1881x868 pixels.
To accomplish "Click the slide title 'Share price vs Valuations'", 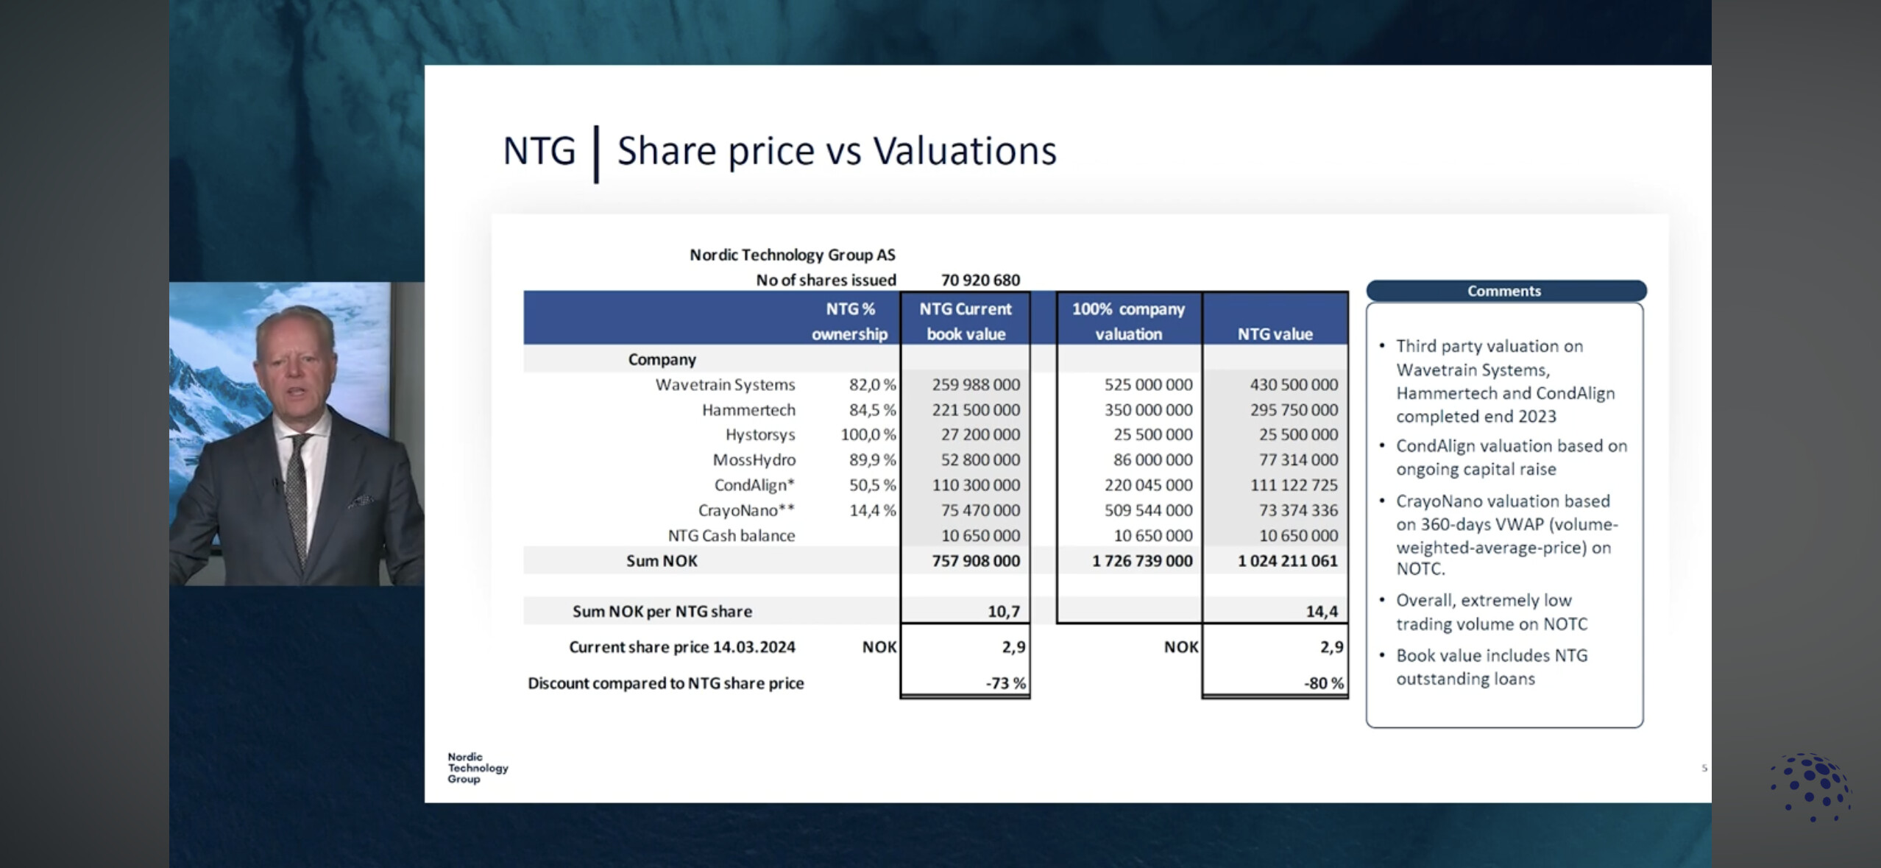I will pos(837,151).
